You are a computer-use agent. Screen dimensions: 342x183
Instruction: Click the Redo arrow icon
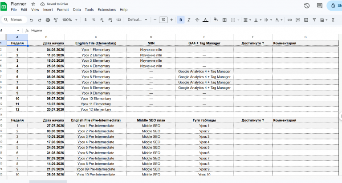[40, 20]
